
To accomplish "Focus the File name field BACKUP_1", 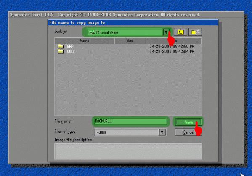I will tap(130, 121).
